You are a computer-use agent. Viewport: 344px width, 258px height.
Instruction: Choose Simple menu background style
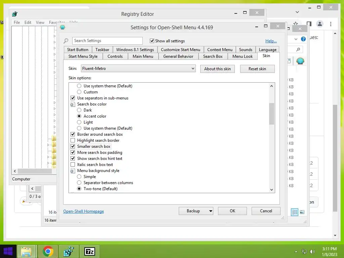(x=79, y=177)
